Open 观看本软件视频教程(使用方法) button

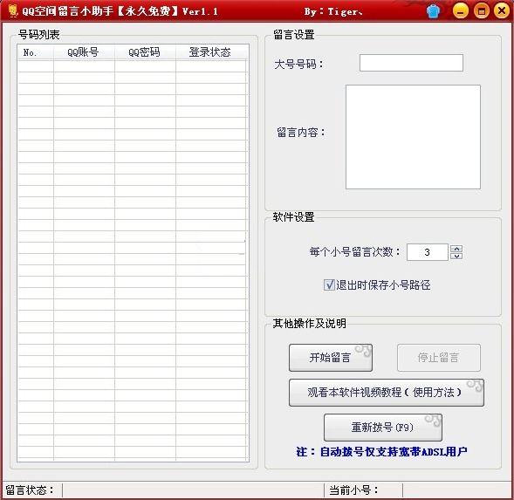click(x=387, y=393)
